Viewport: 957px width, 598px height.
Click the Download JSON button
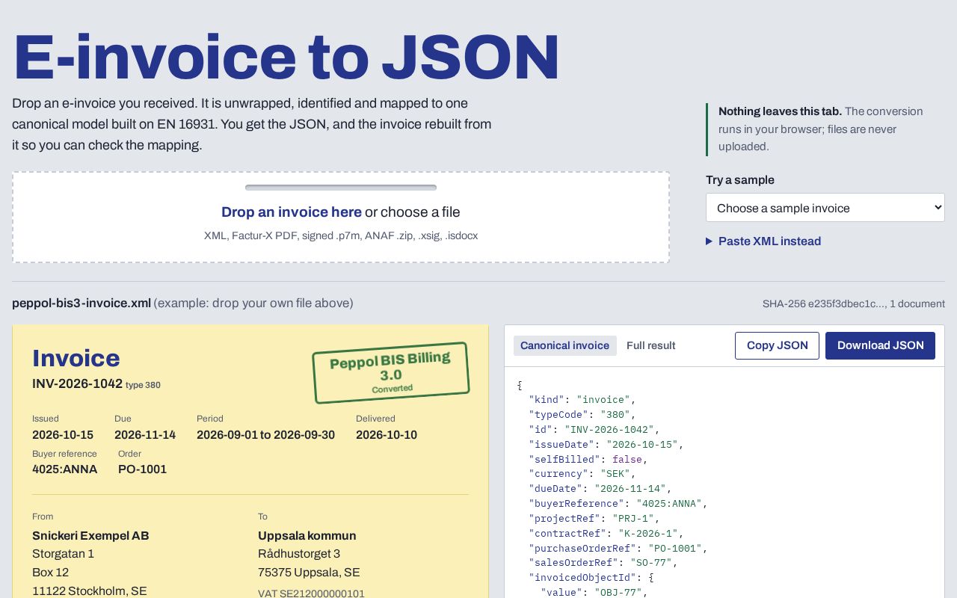[x=880, y=345]
